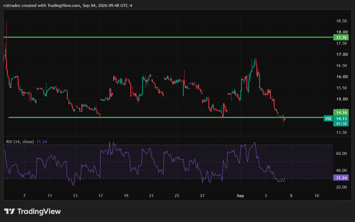Click the 25 date axis label
Screen dimensions: 355x222
(x=177, y=196)
